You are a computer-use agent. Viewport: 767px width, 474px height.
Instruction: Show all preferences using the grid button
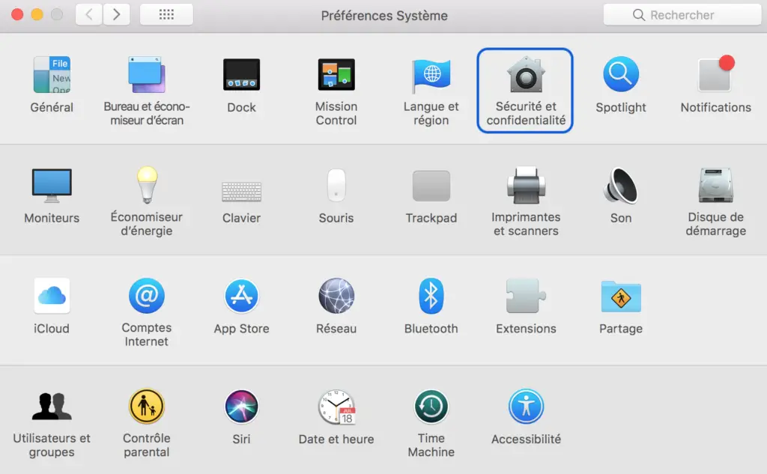coord(166,15)
